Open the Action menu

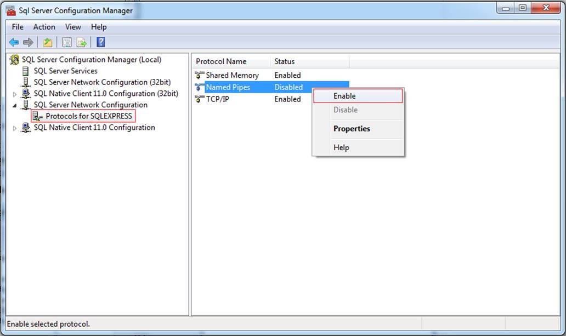[x=44, y=27]
